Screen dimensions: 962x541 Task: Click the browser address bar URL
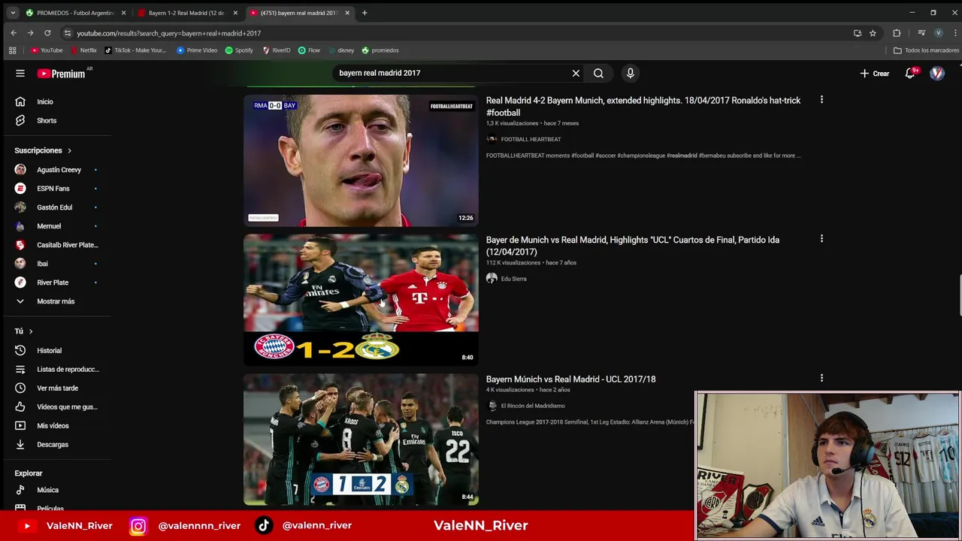pos(168,33)
